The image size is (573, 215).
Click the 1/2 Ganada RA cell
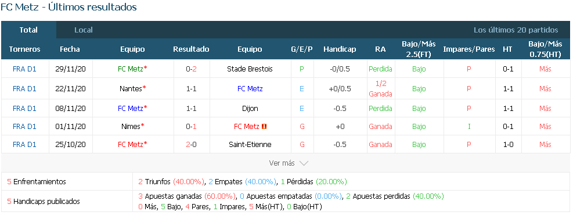380,88
